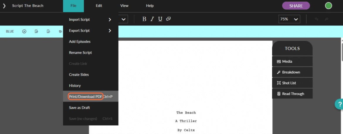The width and height of the screenshot is (343, 134).
Task: Open Export Script submenu
Action: [91, 30]
